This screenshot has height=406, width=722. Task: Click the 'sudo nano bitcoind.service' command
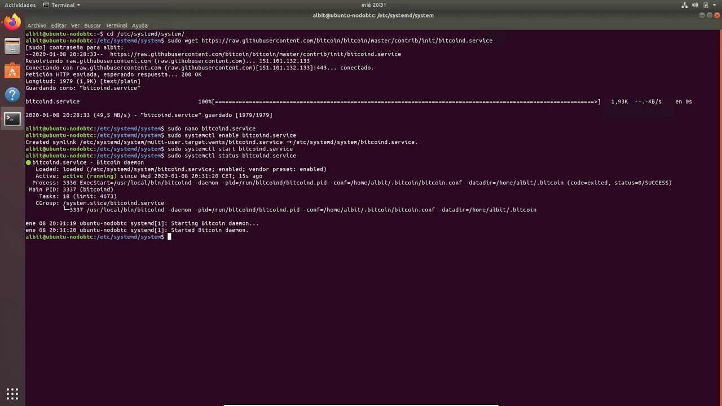coord(212,129)
